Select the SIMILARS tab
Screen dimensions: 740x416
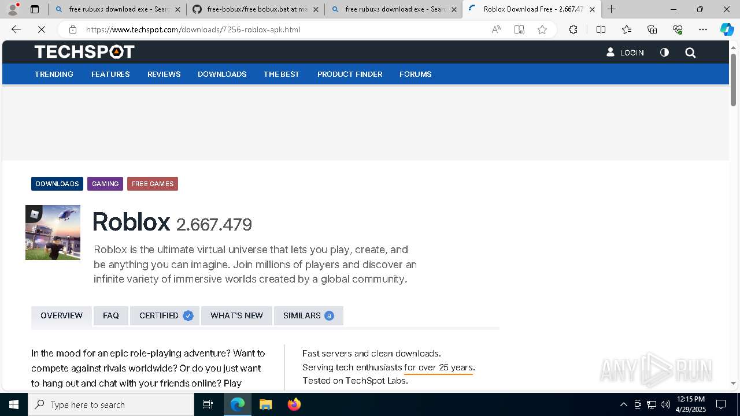[309, 315]
